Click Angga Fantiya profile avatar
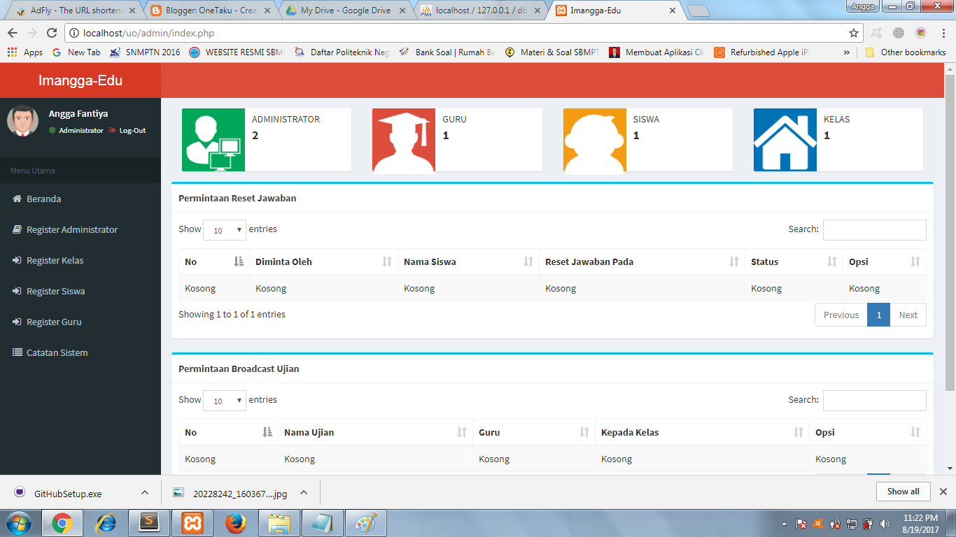The height and width of the screenshot is (537, 956). 22,121
